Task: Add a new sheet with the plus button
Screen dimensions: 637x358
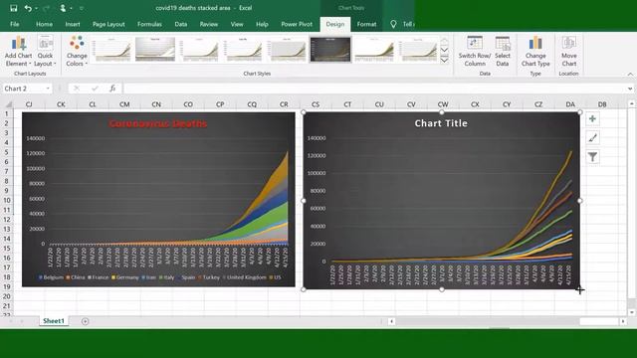Action: 85,321
